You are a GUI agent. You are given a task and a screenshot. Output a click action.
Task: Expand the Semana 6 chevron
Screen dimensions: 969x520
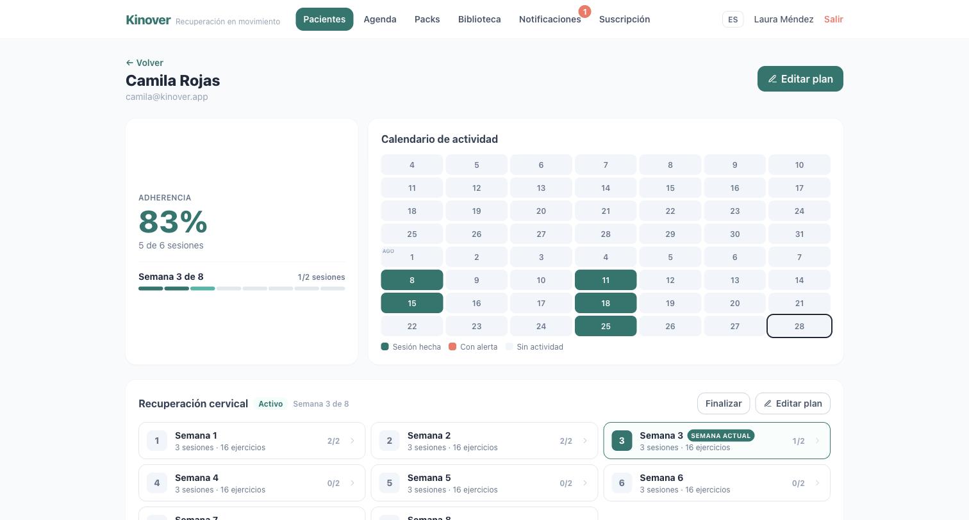coord(817,483)
